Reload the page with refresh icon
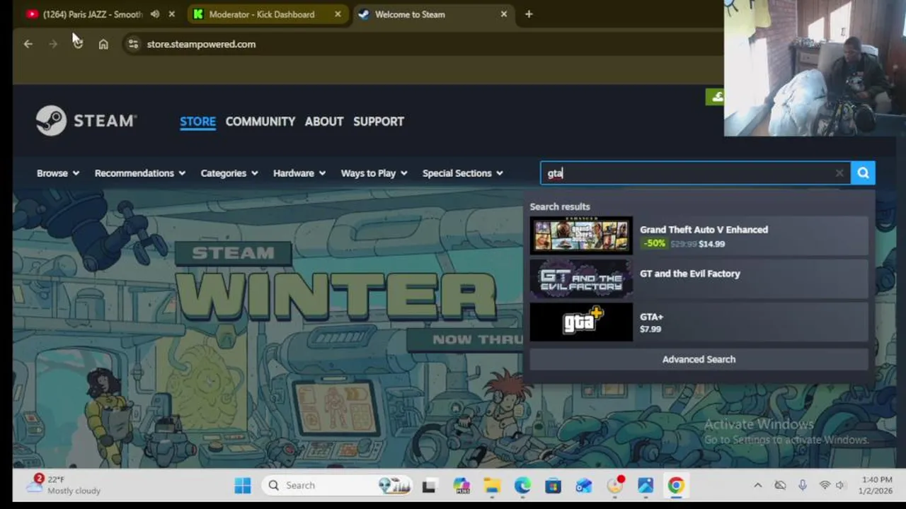This screenshot has width=906, height=509. (78, 44)
